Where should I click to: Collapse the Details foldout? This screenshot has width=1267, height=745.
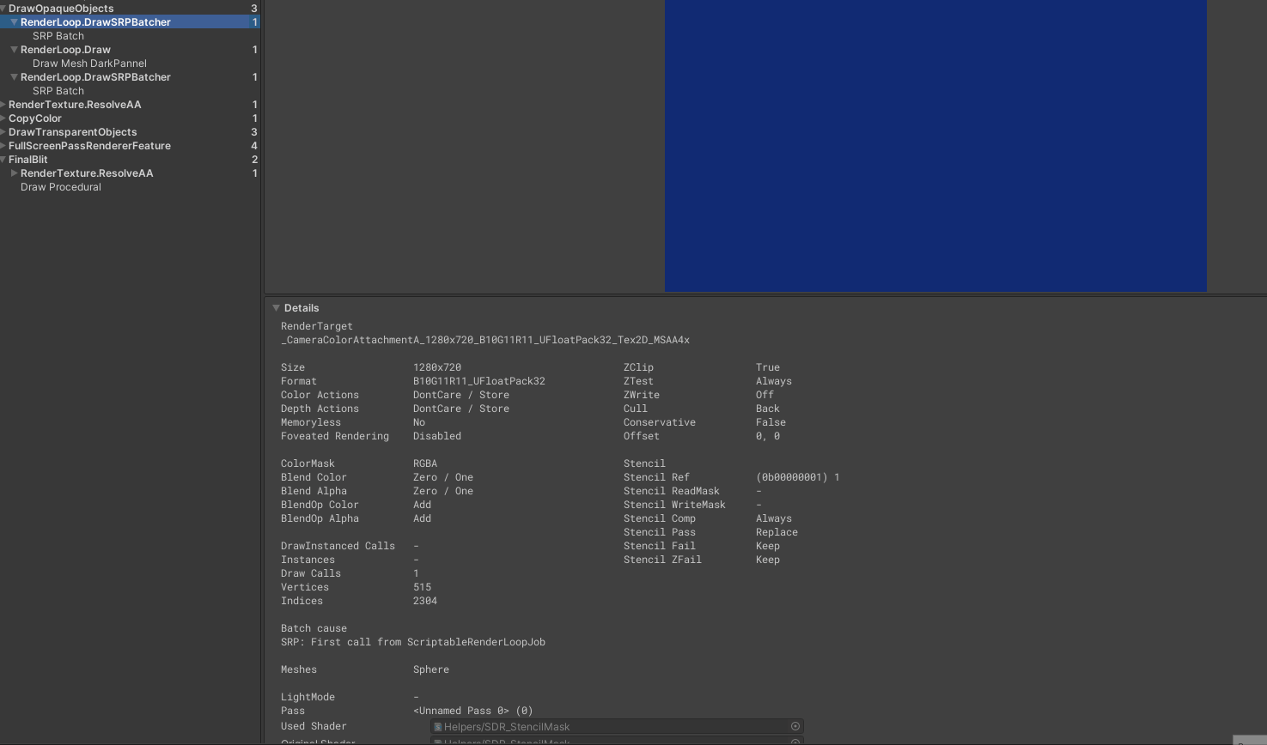click(x=276, y=308)
